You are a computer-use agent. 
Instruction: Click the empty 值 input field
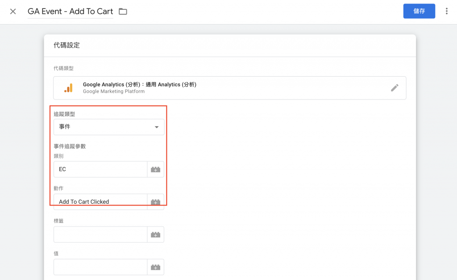100,267
